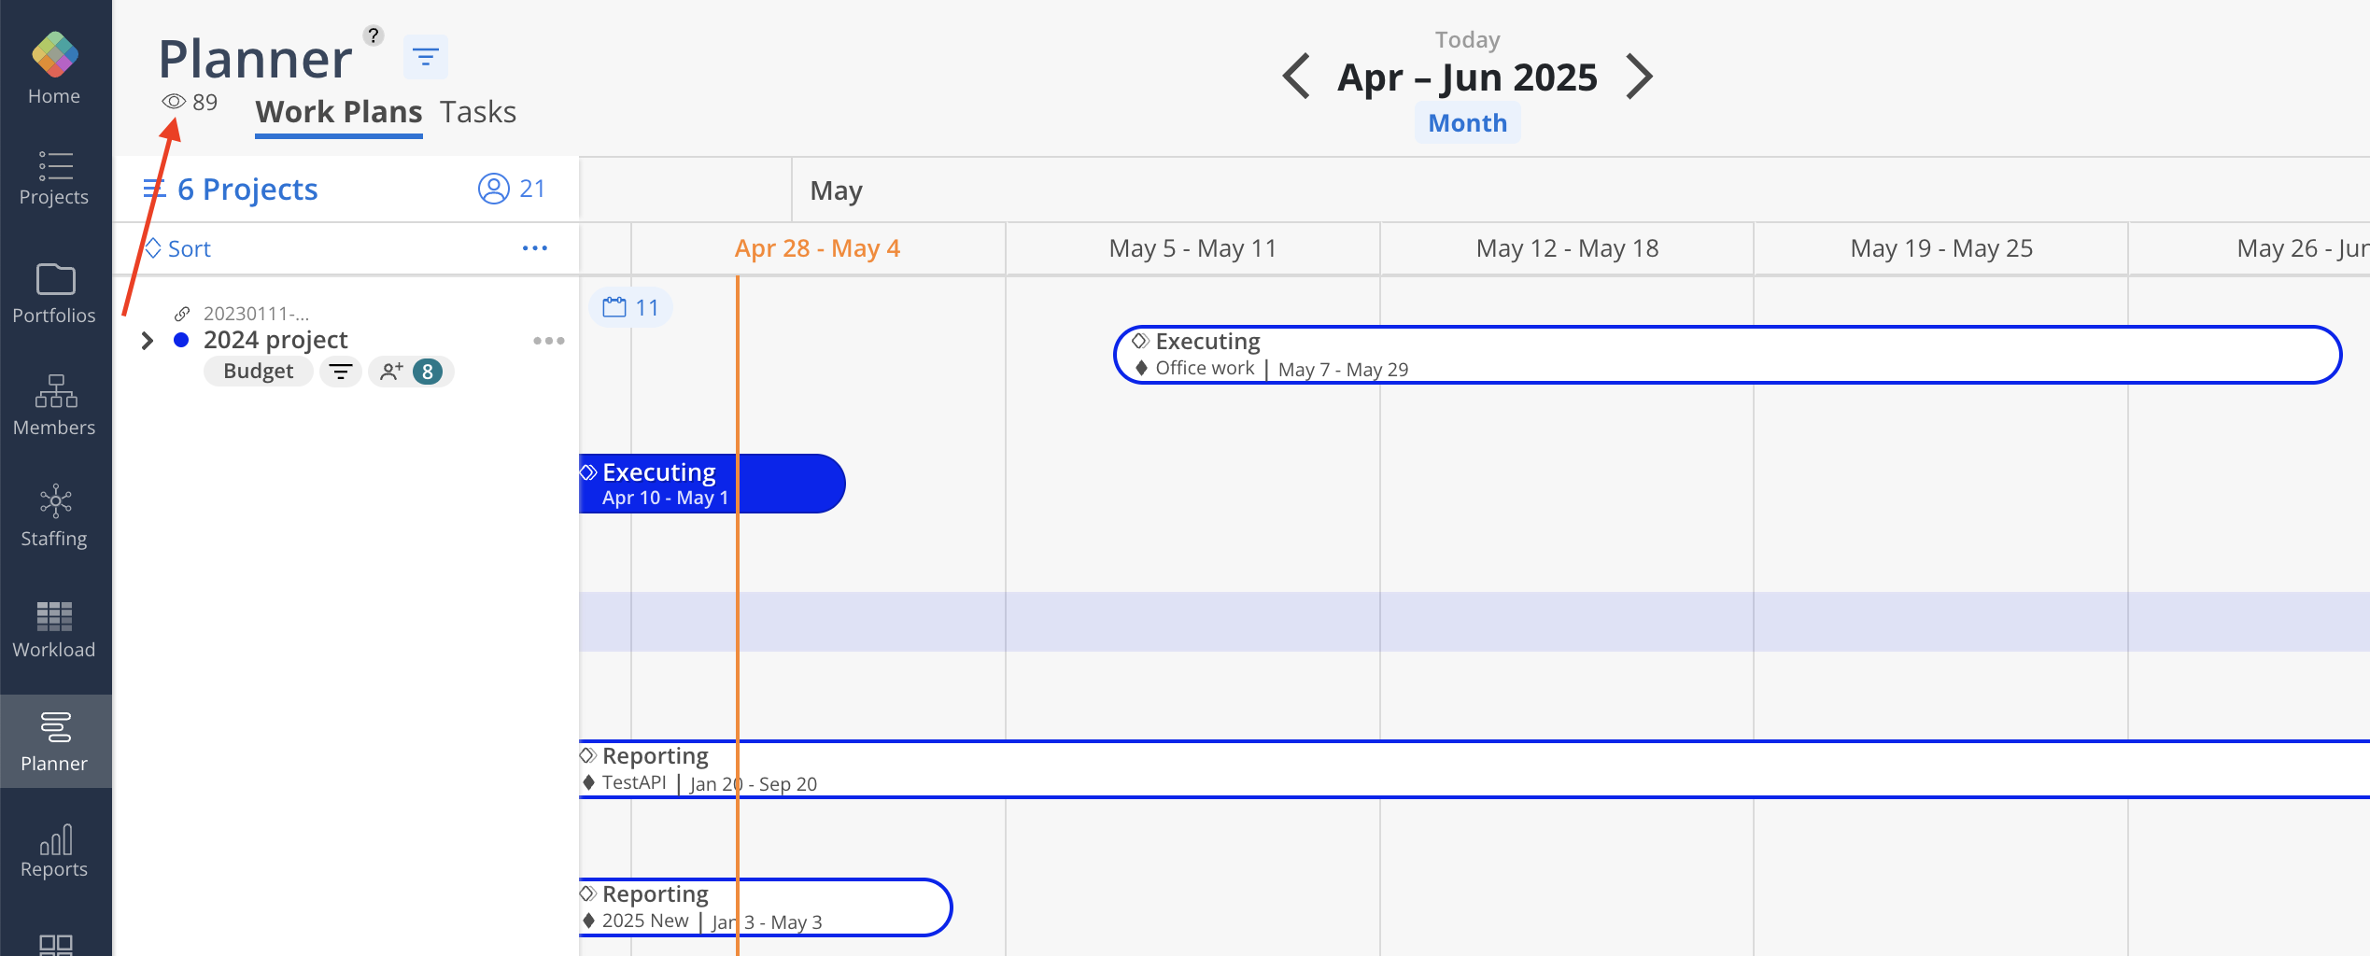Open the Sort options ellipsis menu
This screenshot has height=956, width=2370.
[535, 248]
